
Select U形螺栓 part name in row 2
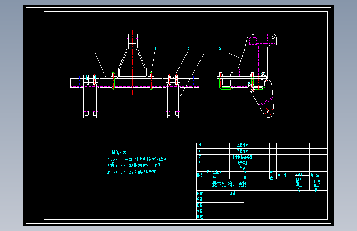point(242,163)
